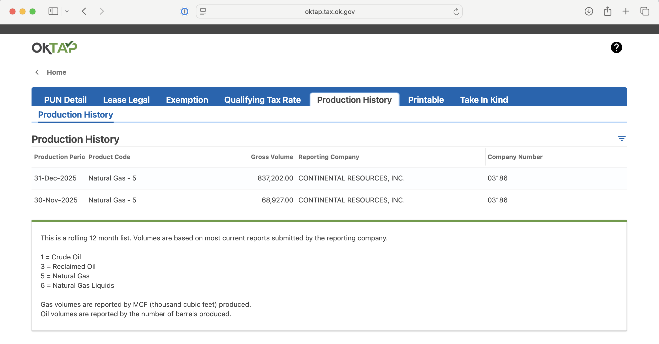
Task: Open the help question mark icon
Action: point(616,47)
